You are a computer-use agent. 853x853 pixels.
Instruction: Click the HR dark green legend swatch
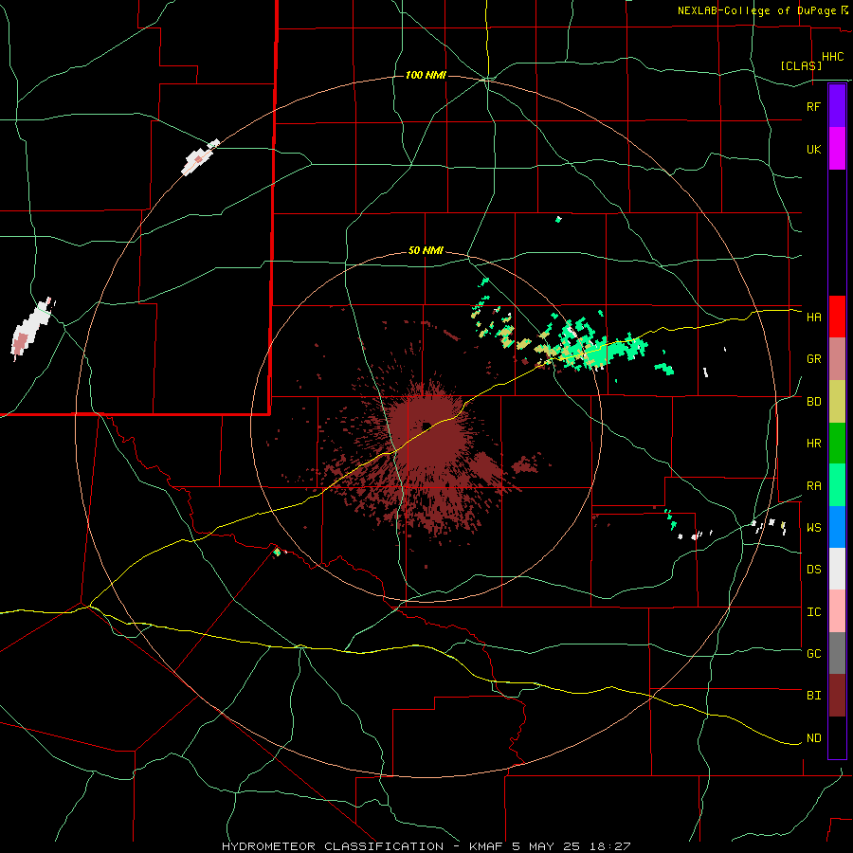pos(837,444)
